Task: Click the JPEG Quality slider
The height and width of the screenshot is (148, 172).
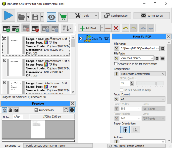Action: (x=150, y=83)
